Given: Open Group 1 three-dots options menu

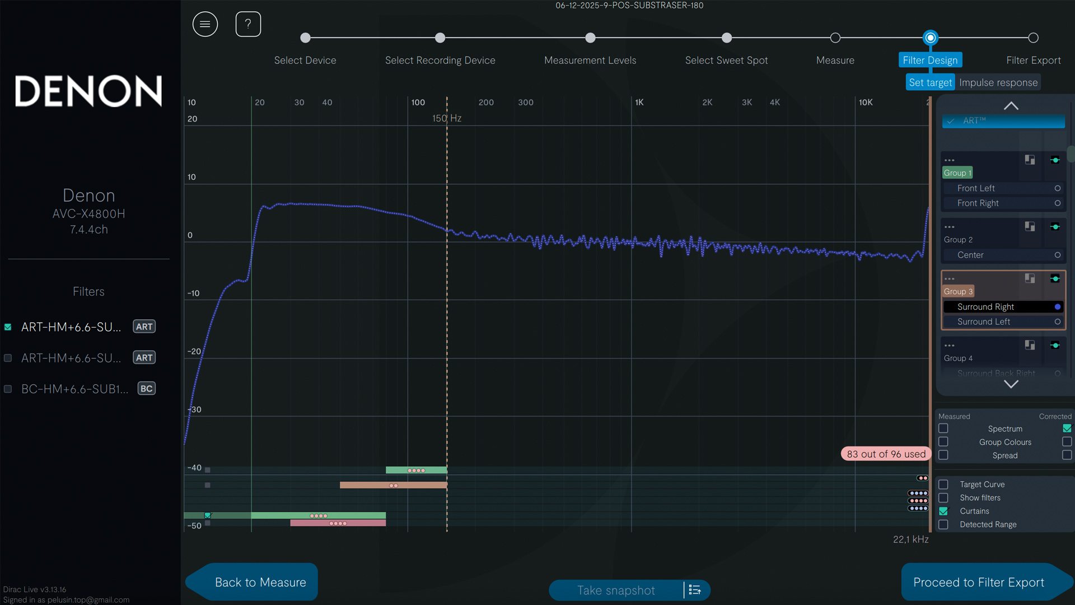Looking at the screenshot, I should tap(950, 160).
